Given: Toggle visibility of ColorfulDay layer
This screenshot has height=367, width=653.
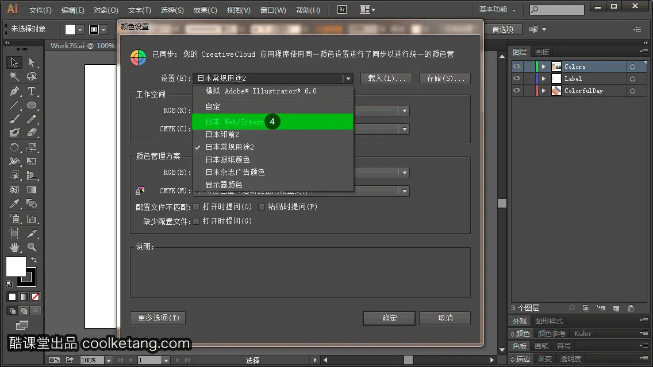Looking at the screenshot, I should (x=517, y=91).
